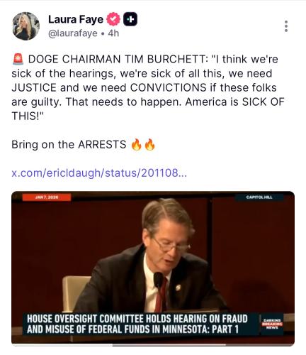
Task: Click the Laura Faye display name
Action: click(76, 20)
